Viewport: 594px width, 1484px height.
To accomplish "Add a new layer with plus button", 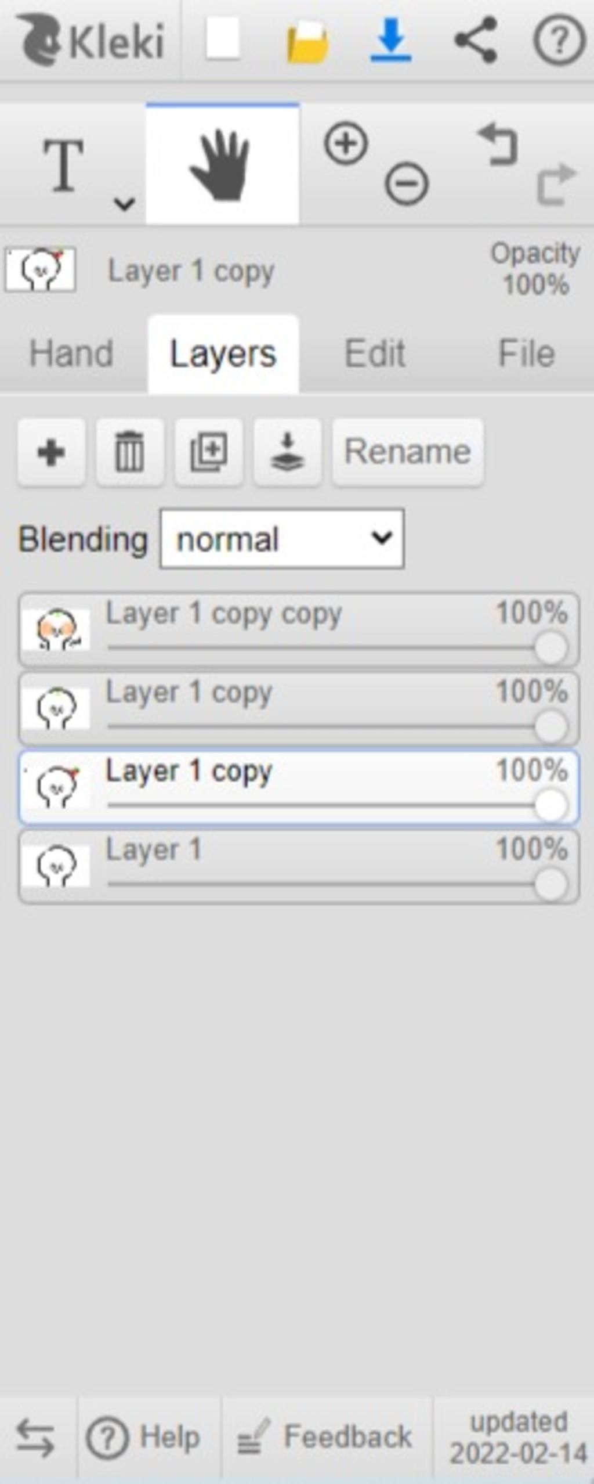I will [52, 452].
